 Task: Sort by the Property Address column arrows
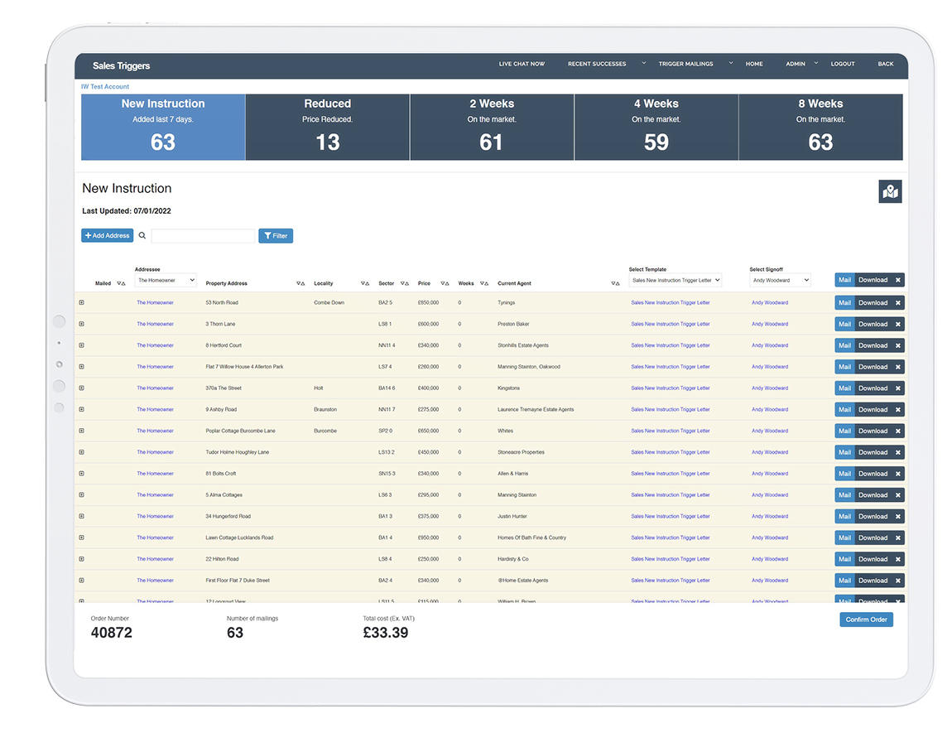(x=301, y=283)
